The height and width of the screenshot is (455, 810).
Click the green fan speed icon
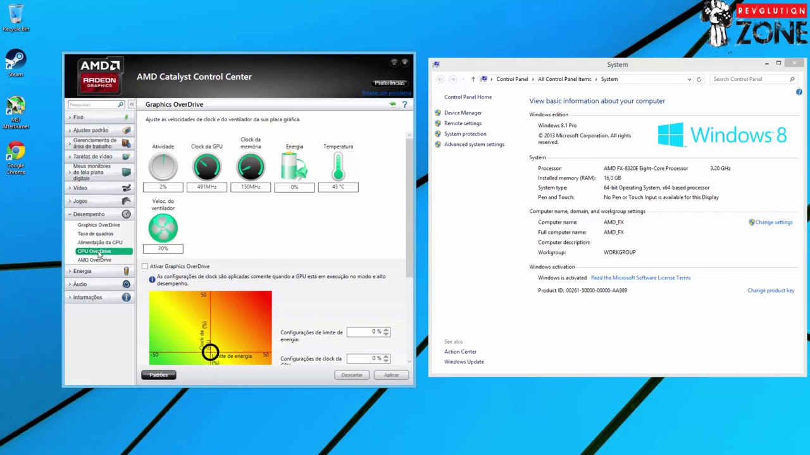(163, 228)
